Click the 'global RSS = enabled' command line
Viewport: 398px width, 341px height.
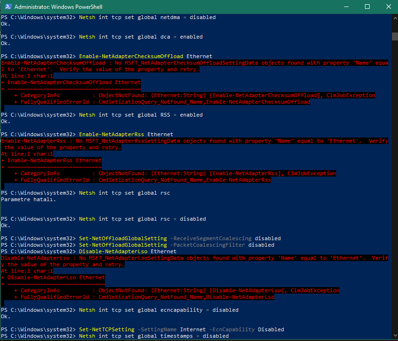point(102,115)
